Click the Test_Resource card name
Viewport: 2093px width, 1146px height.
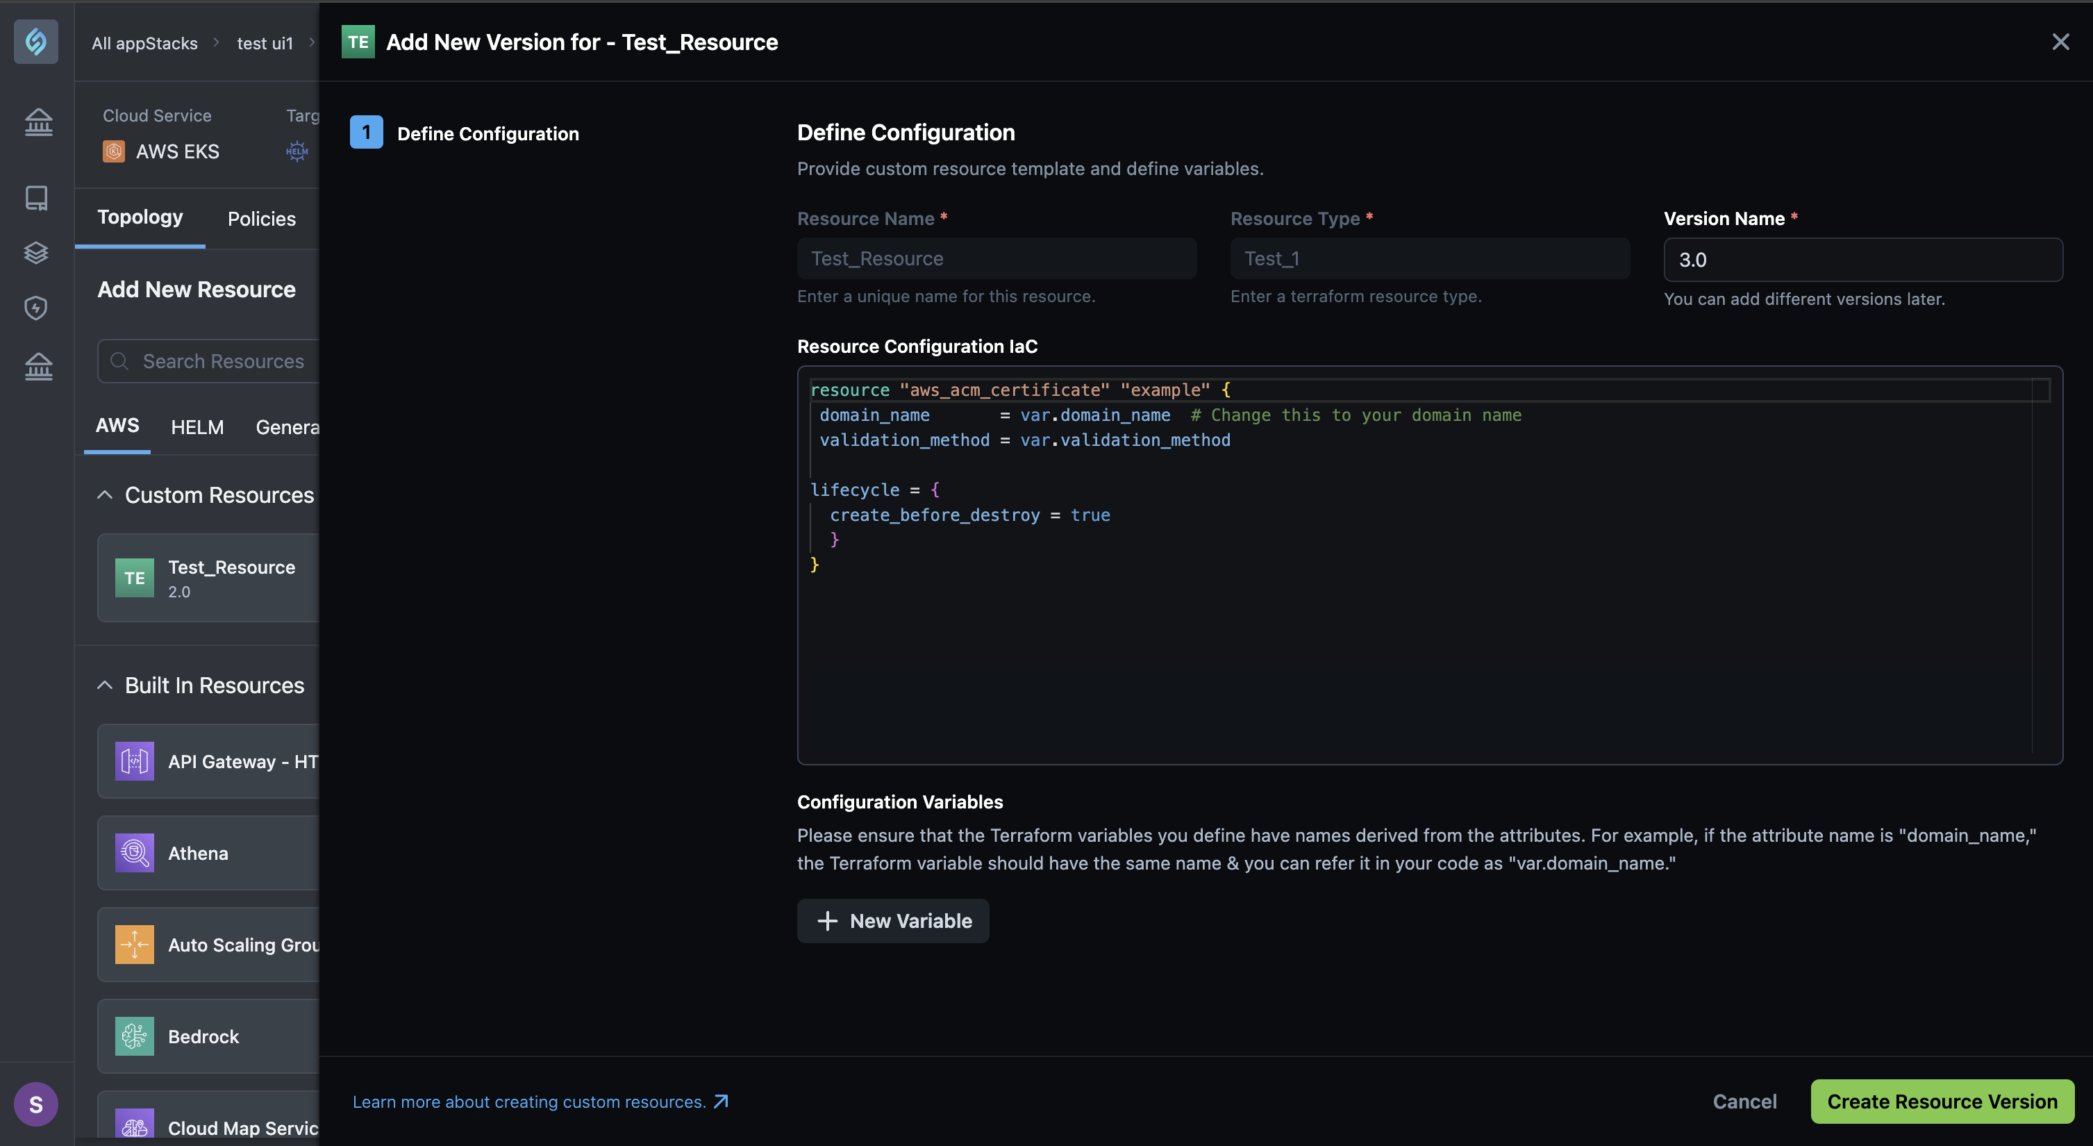(231, 567)
